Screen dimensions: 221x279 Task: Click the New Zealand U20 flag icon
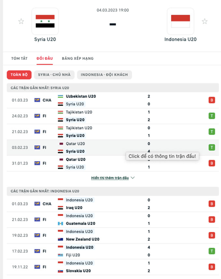click(60, 239)
